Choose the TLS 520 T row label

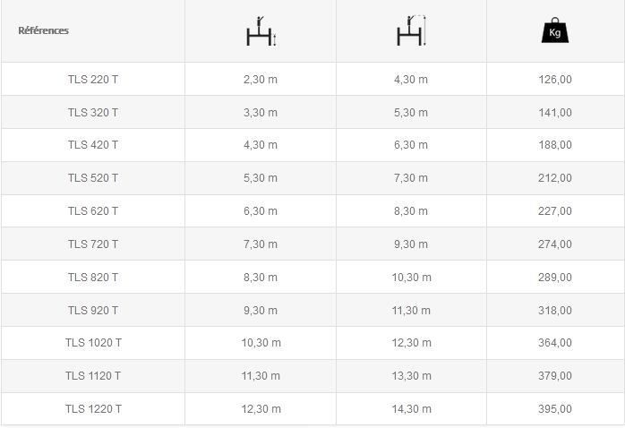click(93, 178)
